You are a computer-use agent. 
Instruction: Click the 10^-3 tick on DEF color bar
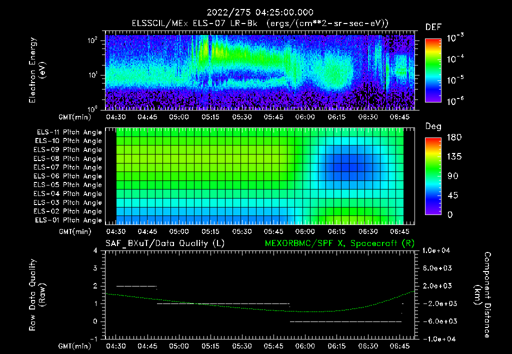point(455,38)
